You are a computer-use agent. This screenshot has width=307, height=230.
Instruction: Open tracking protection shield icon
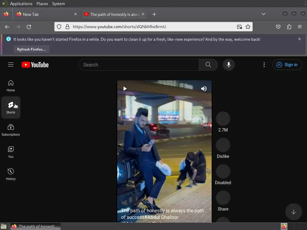(x=59, y=27)
